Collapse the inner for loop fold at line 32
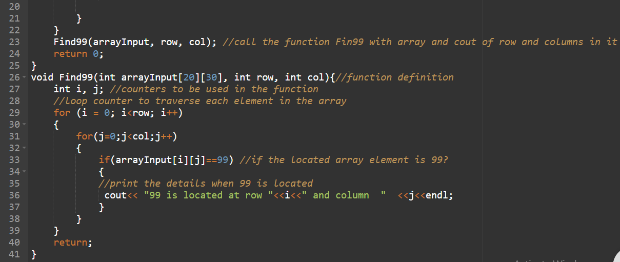The height and width of the screenshot is (262, 620). coord(25,148)
